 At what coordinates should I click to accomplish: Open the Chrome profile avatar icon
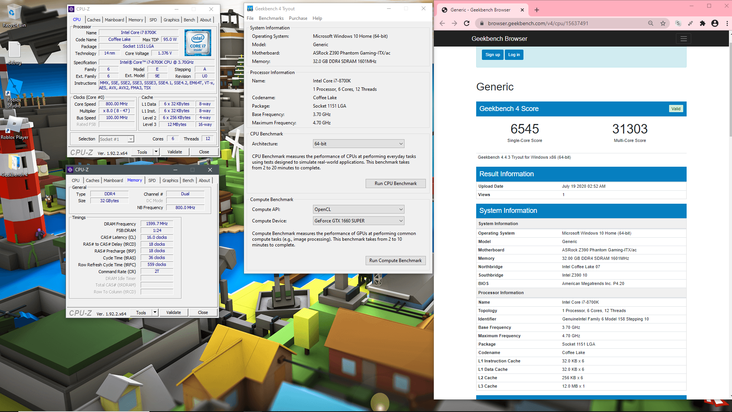point(715,23)
